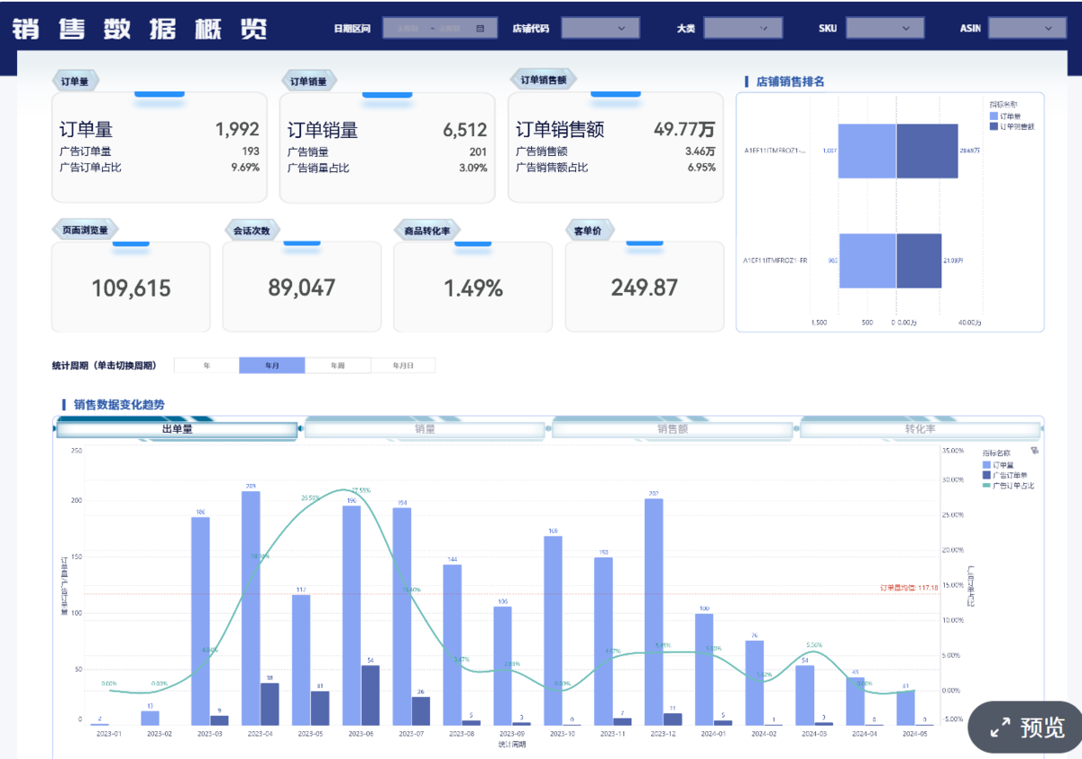Click the 销售数据变化趋势 section title
The height and width of the screenshot is (759, 1082).
(x=119, y=404)
